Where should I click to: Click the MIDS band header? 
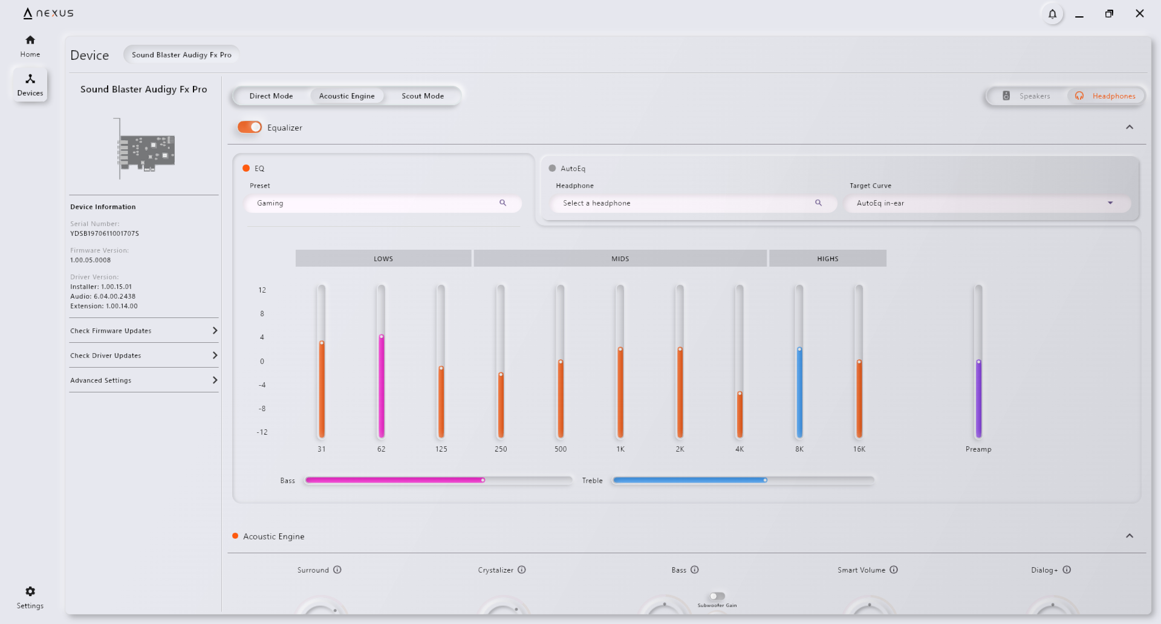620,259
